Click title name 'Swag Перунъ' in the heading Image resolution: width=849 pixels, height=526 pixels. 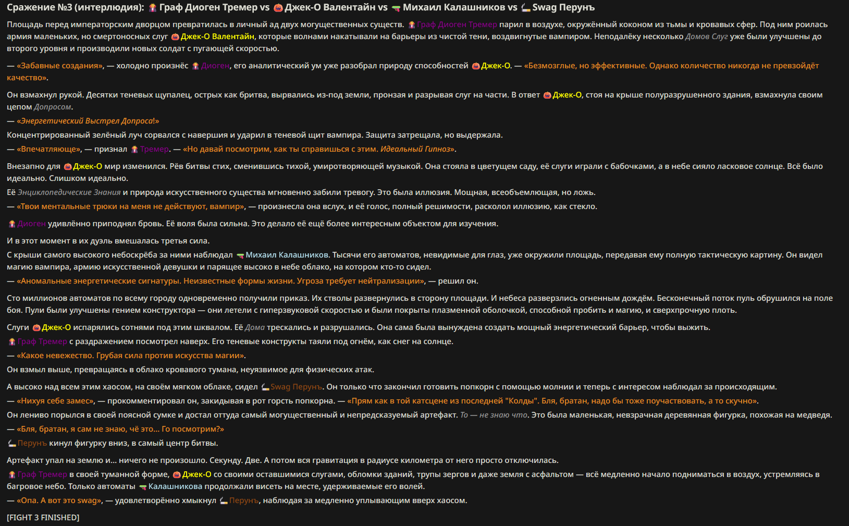click(x=563, y=8)
